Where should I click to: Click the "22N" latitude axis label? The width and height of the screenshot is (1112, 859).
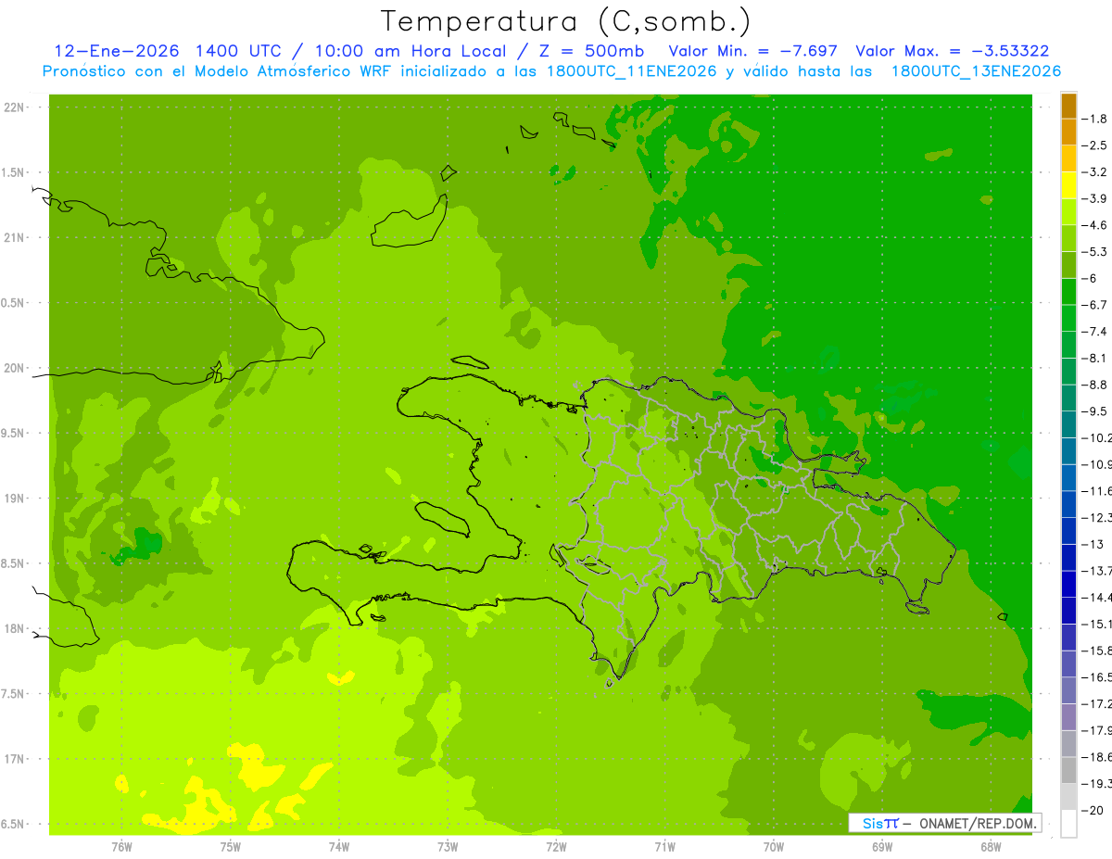click(x=15, y=107)
